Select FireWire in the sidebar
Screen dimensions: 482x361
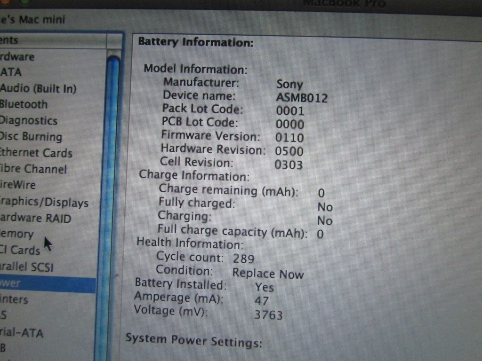(x=18, y=185)
